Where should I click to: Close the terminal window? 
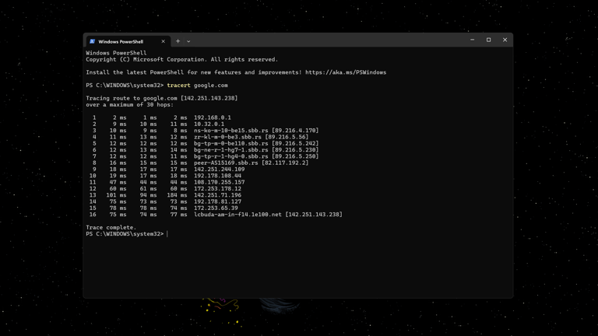[505, 40]
